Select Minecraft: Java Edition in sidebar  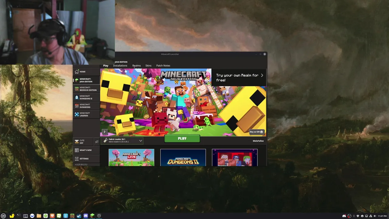[x=86, y=80]
